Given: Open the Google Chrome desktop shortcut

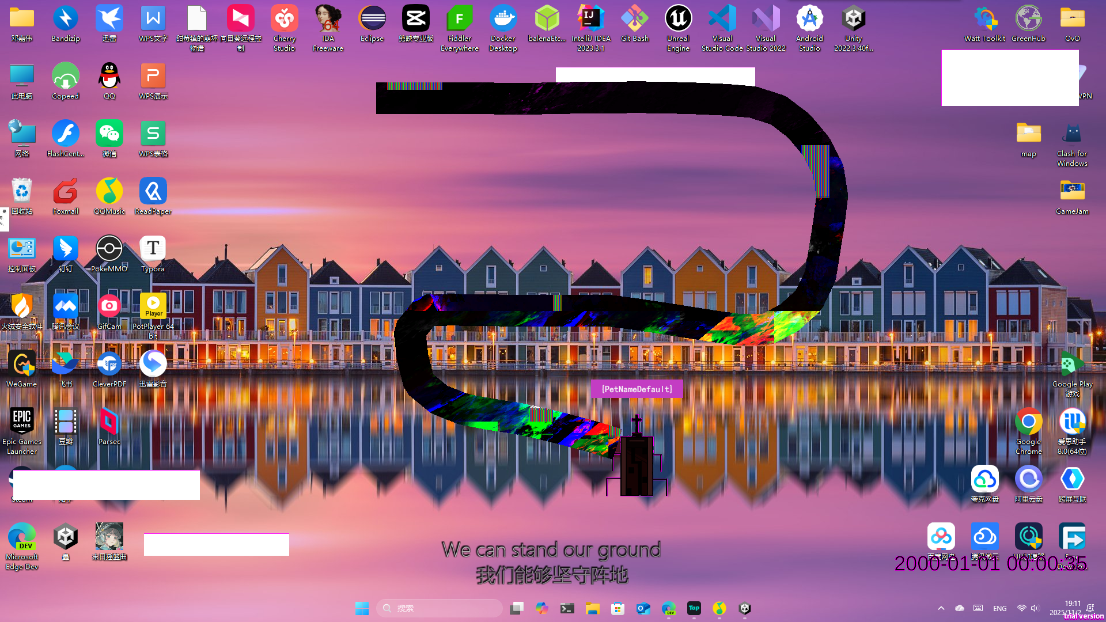Looking at the screenshot, I should click(1028, 422).
